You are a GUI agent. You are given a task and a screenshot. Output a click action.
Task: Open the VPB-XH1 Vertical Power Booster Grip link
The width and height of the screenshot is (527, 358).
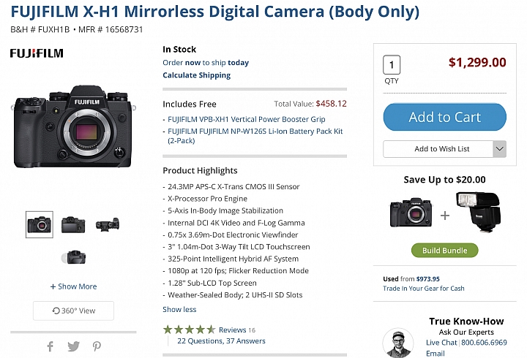click(247, 119)
